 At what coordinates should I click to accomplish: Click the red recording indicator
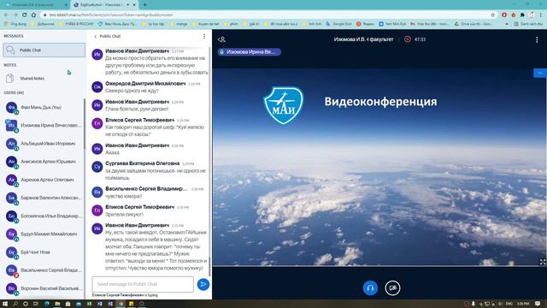coord(408,39)
